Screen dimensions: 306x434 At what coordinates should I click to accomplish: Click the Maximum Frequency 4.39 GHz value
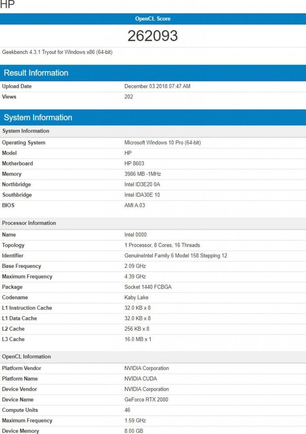(x=135, y=276)
